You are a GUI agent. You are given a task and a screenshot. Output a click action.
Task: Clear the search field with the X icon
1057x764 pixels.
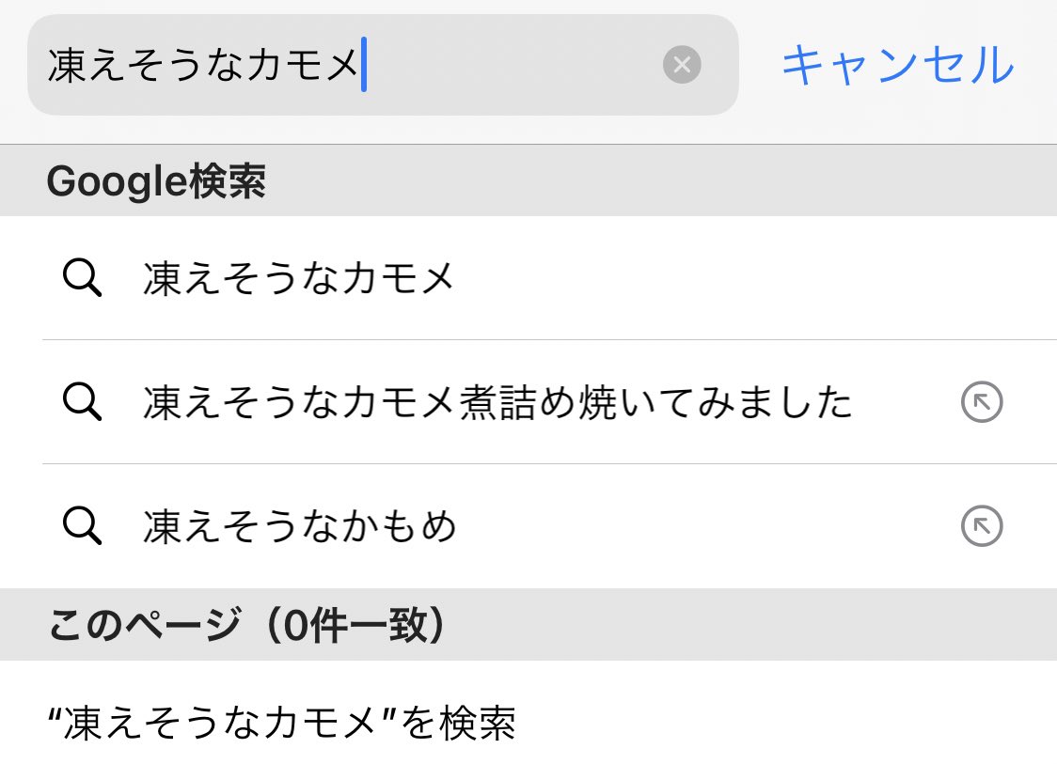pos(683,64)
